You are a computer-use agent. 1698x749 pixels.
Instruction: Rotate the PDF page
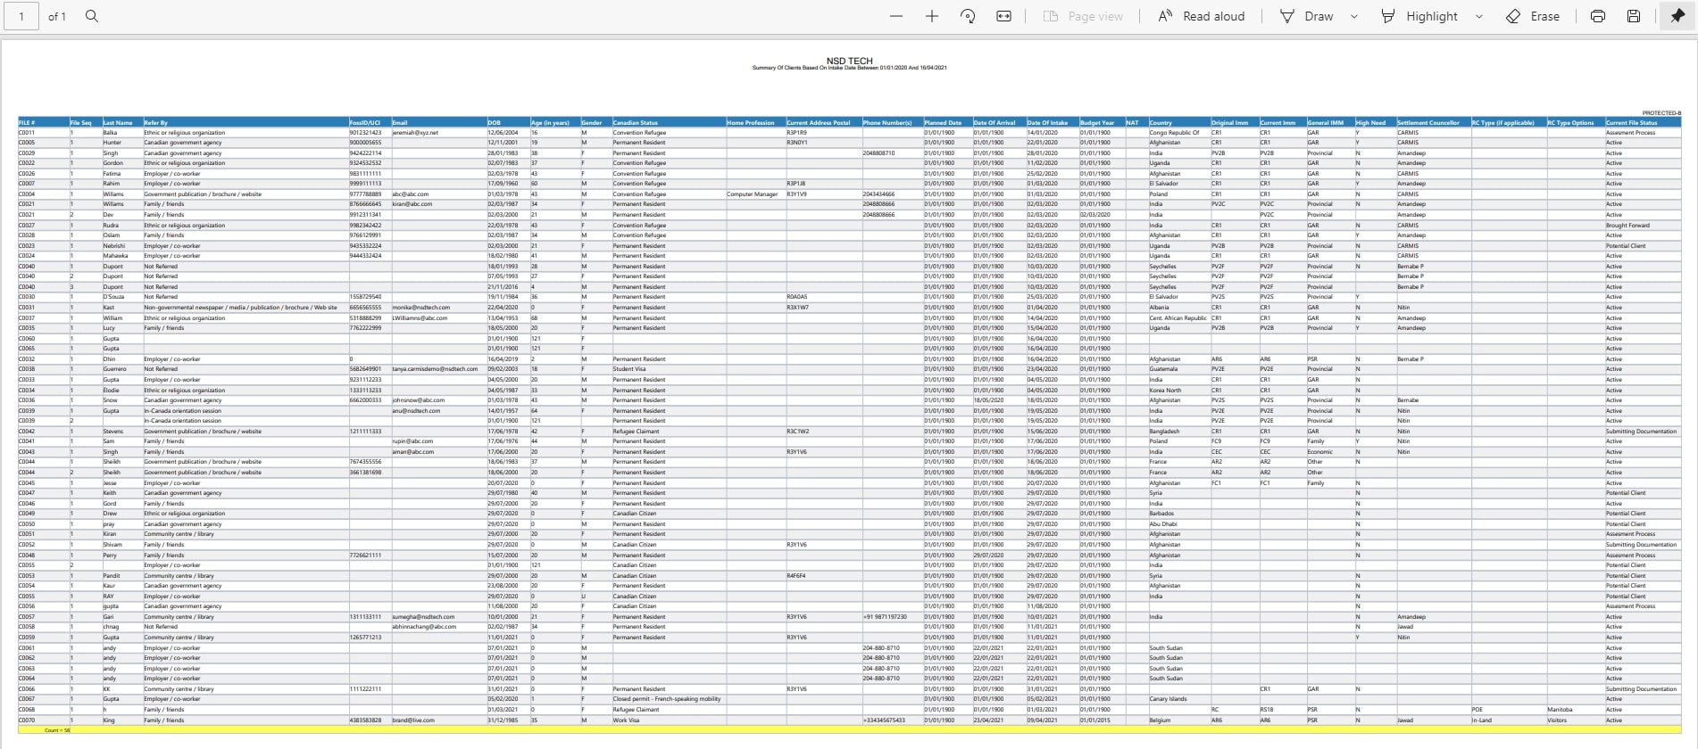pyautogui.click(x=968, y=16)
